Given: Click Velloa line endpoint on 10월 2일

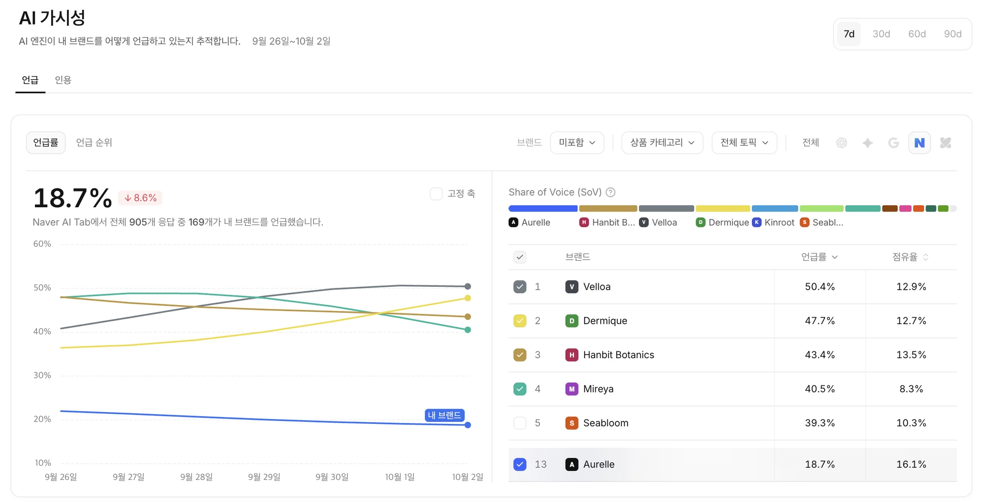Looking at the screenshot, I should click(x=468, y=286).
